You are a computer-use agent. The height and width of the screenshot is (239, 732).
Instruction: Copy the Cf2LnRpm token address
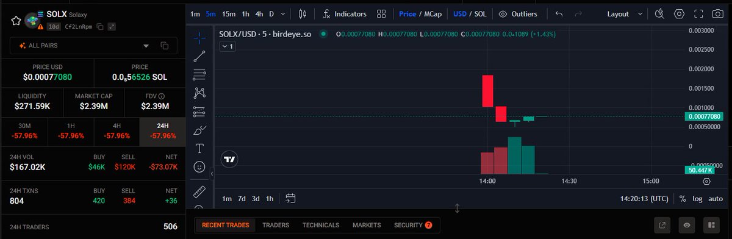coord(100,26)
